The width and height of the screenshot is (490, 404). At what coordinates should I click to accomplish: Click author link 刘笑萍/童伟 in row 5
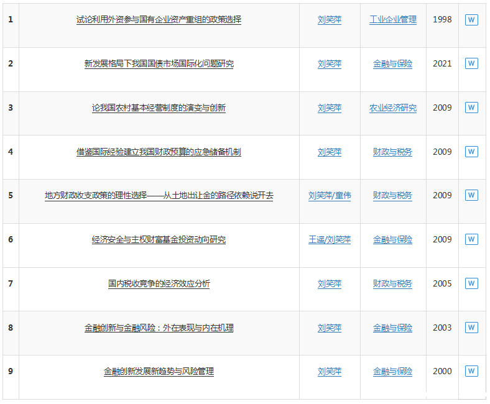point(330,196)
